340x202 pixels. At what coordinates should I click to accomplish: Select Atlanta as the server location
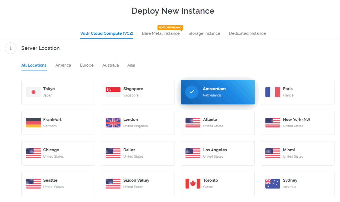(x=217, y=123)
